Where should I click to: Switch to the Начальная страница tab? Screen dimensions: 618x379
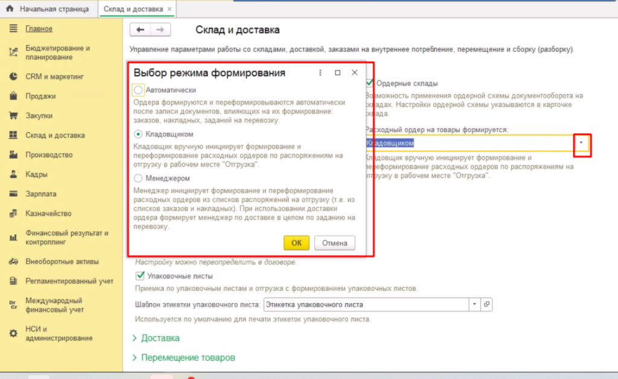pyautogui.click(x=47, y=10)
